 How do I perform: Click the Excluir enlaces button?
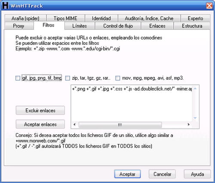pyautogui.click(x=40, y=110)
